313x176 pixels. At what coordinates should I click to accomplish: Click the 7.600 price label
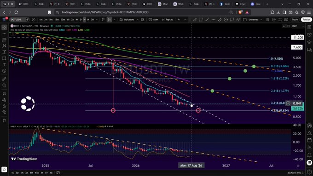coord(297,47)
